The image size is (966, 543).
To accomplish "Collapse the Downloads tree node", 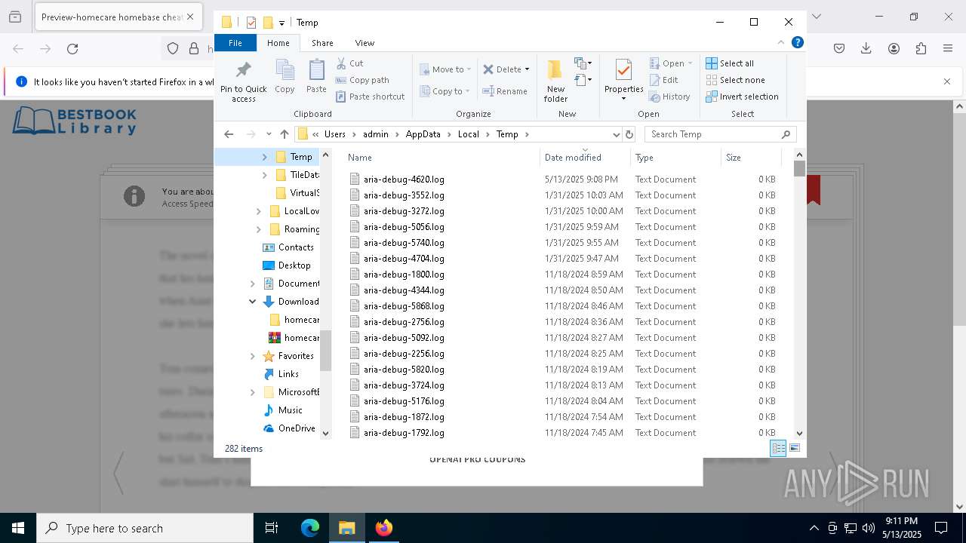I will 252,302.
